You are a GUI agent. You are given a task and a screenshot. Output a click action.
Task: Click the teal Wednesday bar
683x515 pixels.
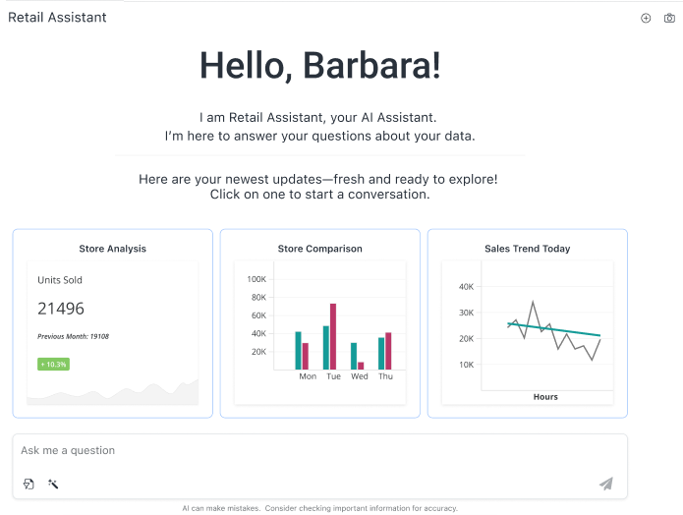(354, 356)
